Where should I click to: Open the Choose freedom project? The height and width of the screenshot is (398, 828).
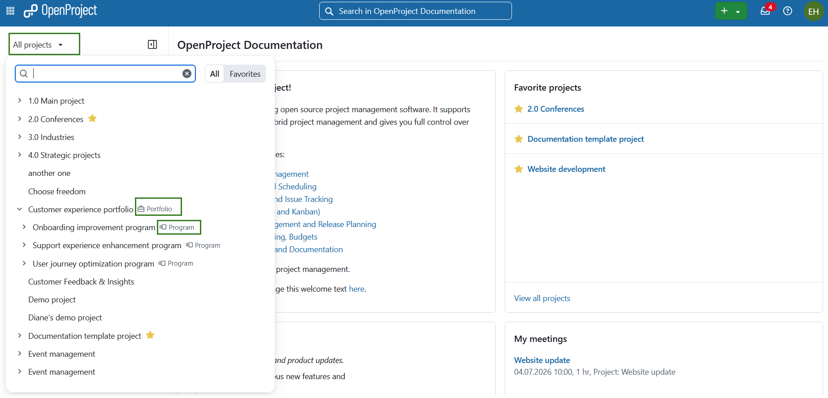[x=57, y=192]
